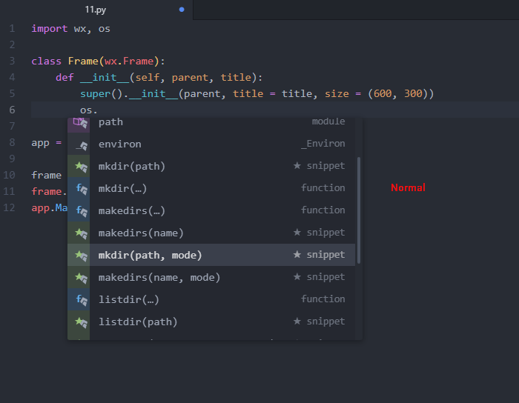Click the star icon beside mkdir(path, mode)
The width and height of the screenshot is (519, 403).
[x=79, y=255]
